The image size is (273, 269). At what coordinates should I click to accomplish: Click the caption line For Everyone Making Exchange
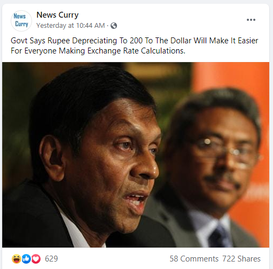(98, 51)
